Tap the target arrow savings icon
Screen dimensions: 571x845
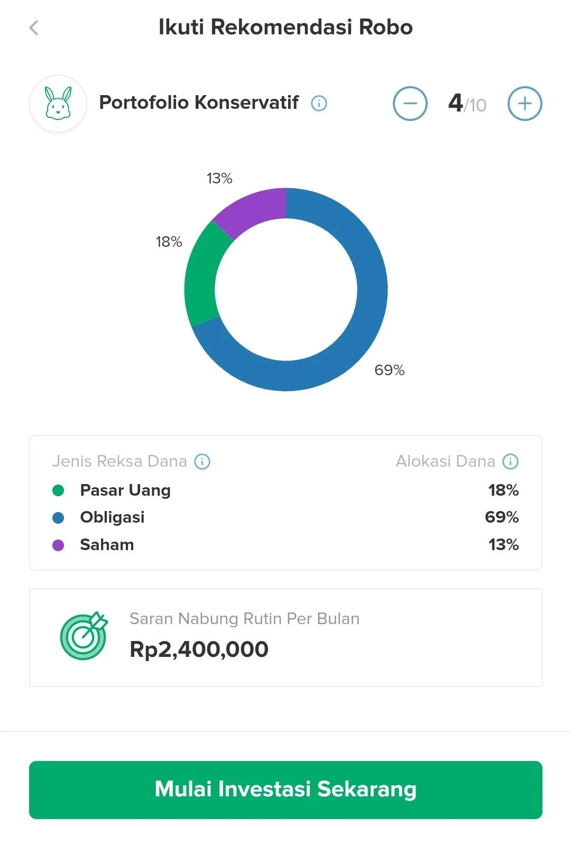click(x=84, y=636)
